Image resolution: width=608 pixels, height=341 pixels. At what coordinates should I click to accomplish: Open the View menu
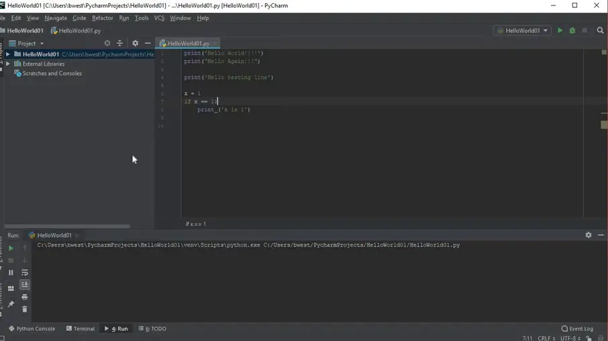[33, 18]
